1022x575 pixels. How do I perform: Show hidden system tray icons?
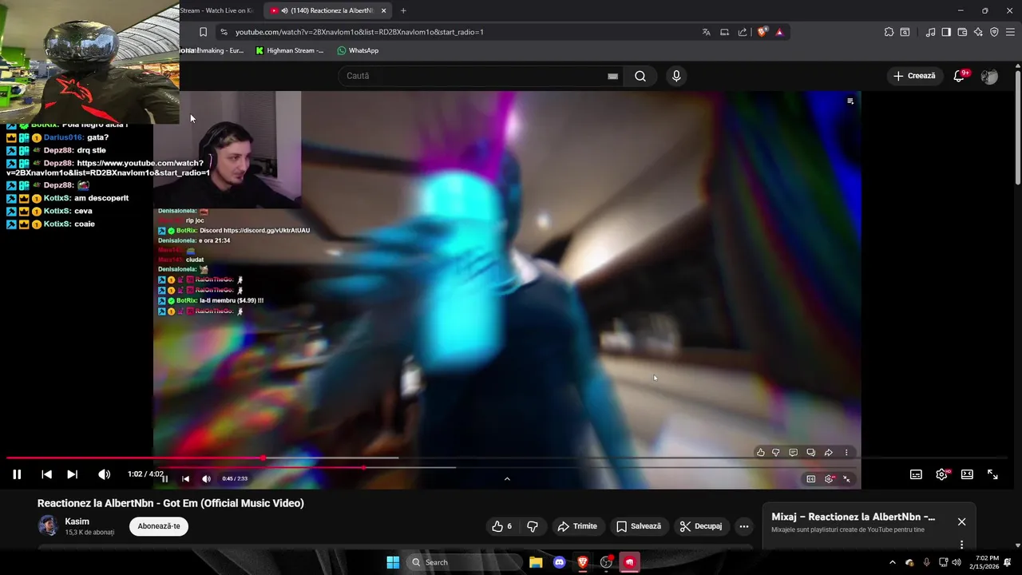(x=892, y=562)
